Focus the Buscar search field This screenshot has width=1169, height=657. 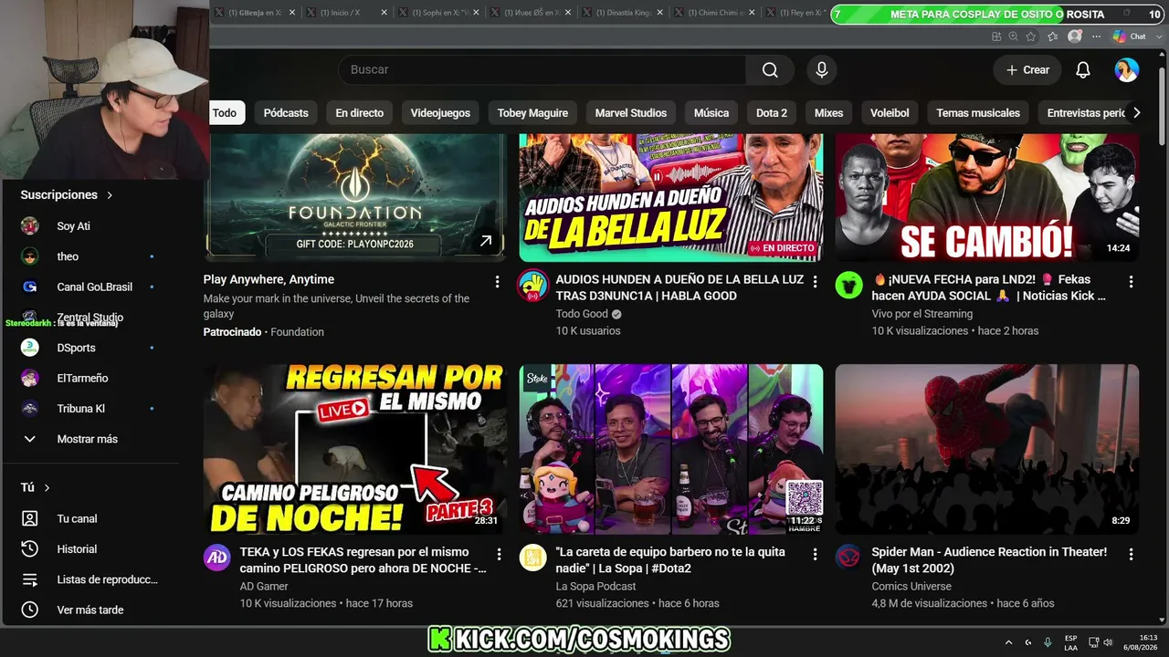[542, 70]
